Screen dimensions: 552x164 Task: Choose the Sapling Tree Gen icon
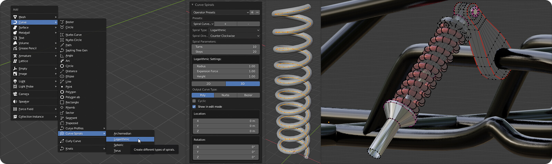[x=62, y=50]
